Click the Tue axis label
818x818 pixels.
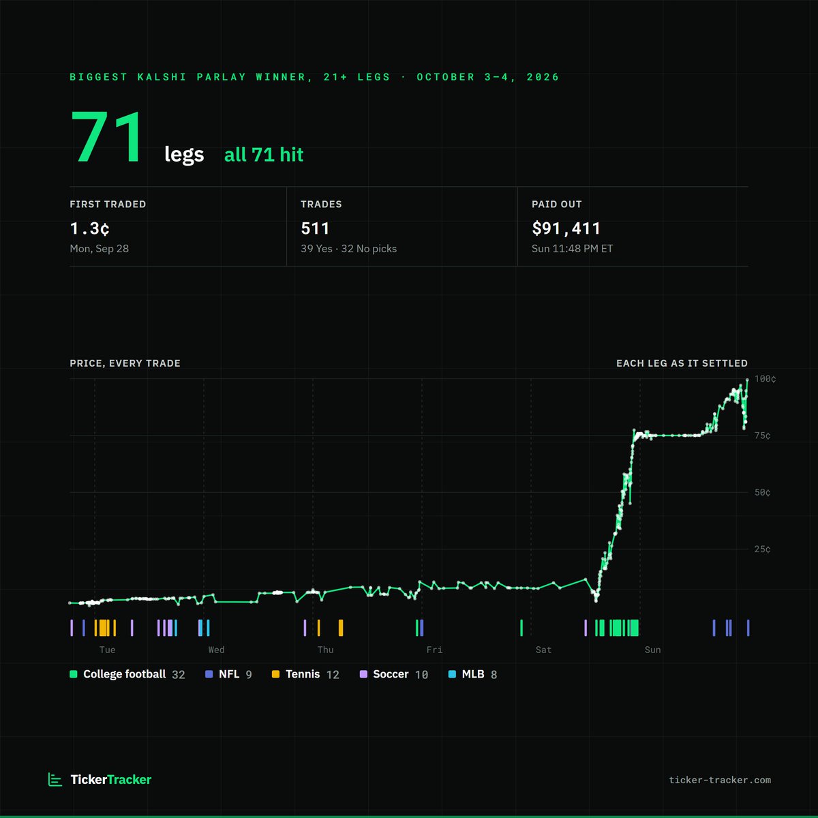pos(107,650)
